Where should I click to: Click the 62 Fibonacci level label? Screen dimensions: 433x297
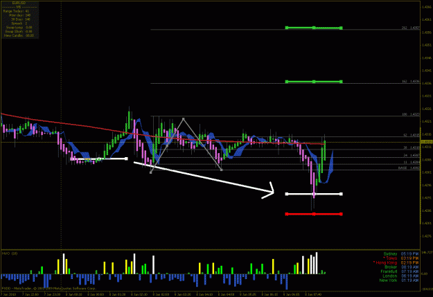click(411, 135)
